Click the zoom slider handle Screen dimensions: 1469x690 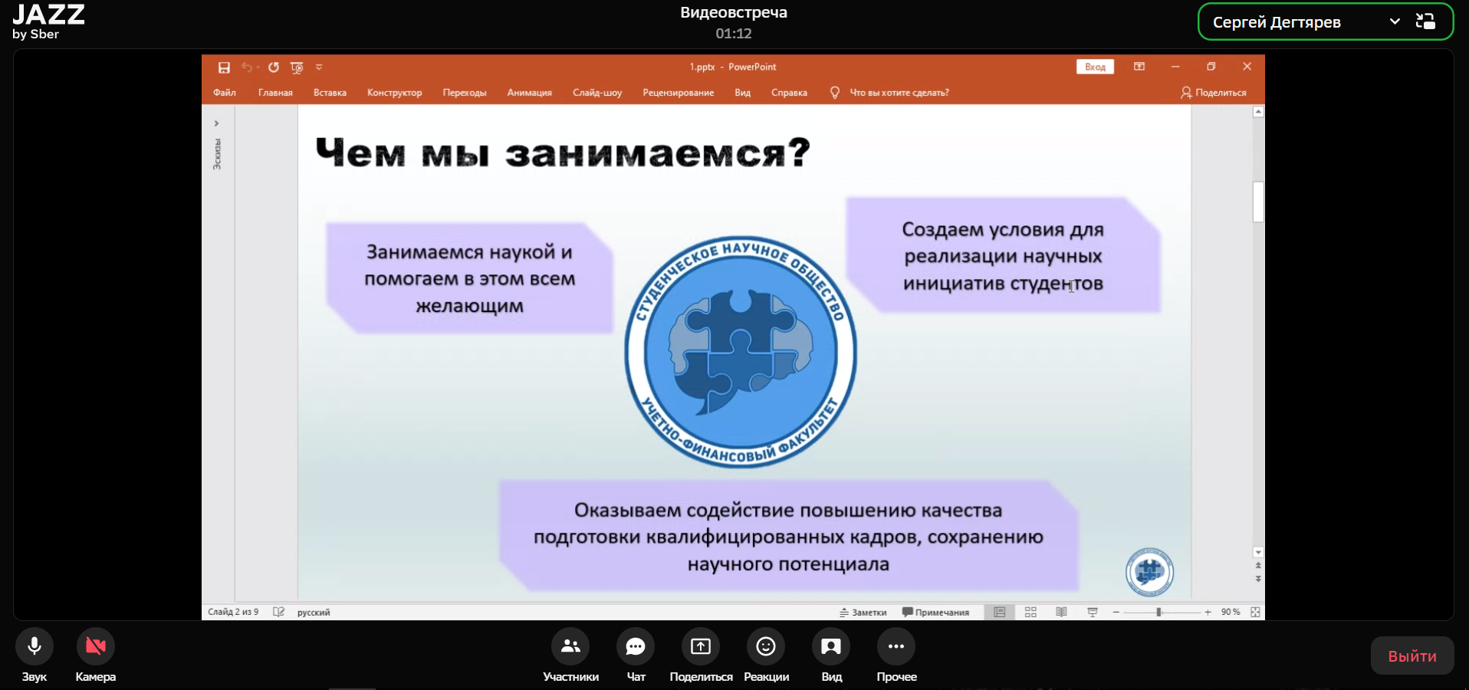[x=1158, y=612]
